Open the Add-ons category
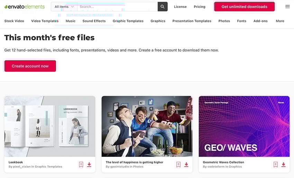 click(x=260, y=21)
